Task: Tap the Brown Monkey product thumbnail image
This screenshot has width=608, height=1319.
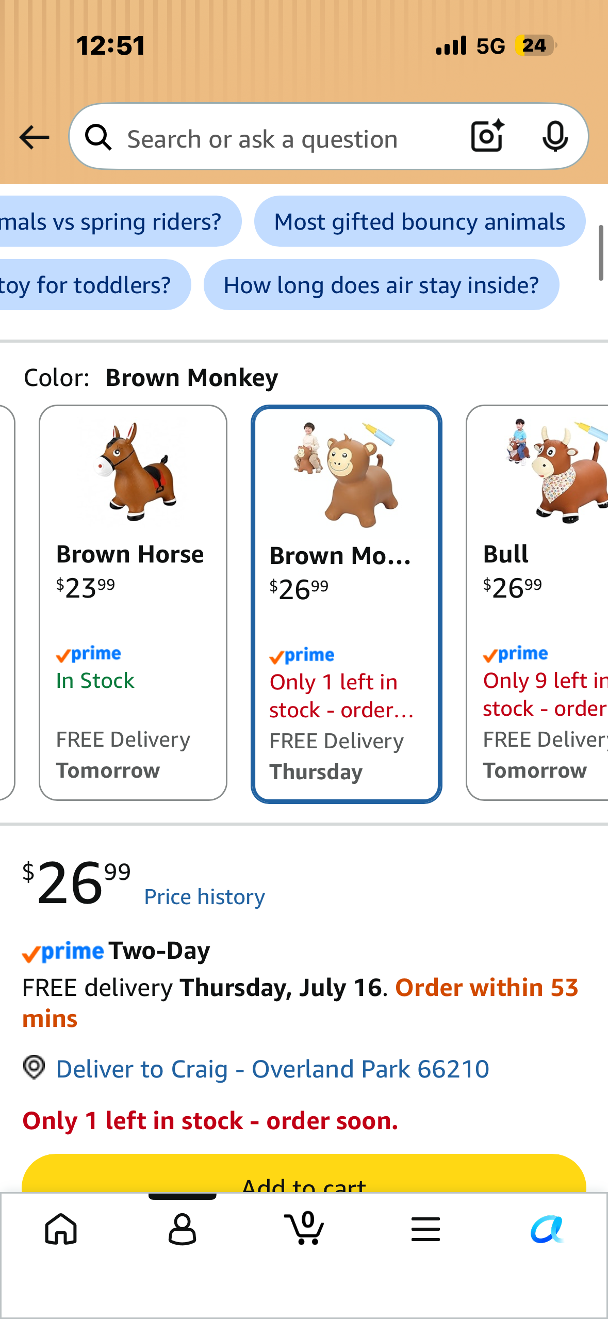Action: click(346, 474)
